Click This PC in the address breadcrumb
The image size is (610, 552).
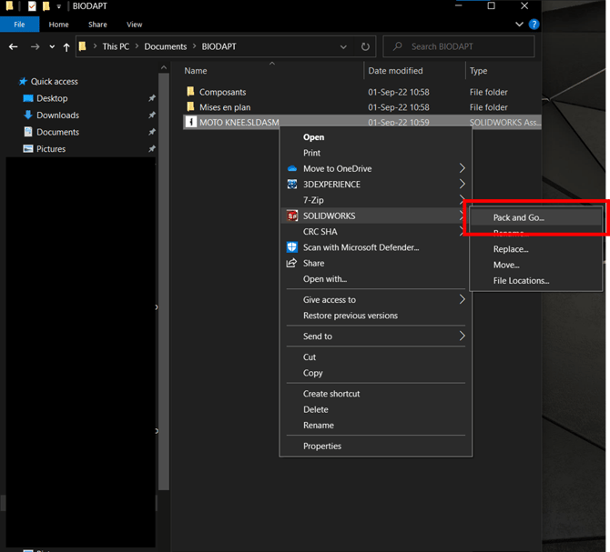point(116,46)
